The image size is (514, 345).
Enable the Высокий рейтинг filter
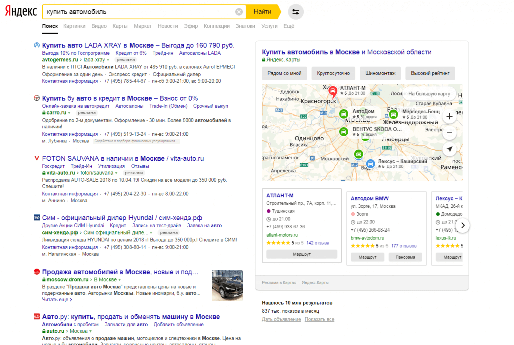(x=430, y=73)
